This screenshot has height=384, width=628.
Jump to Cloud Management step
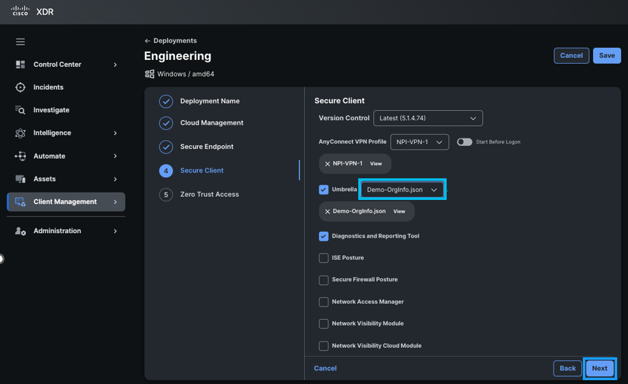(x=211, y=123)
